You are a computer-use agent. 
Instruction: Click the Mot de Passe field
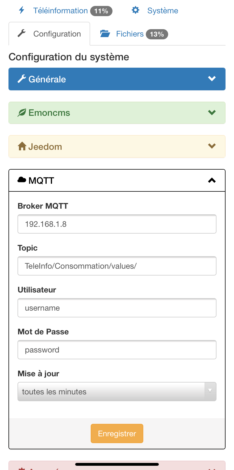(117, 350)
